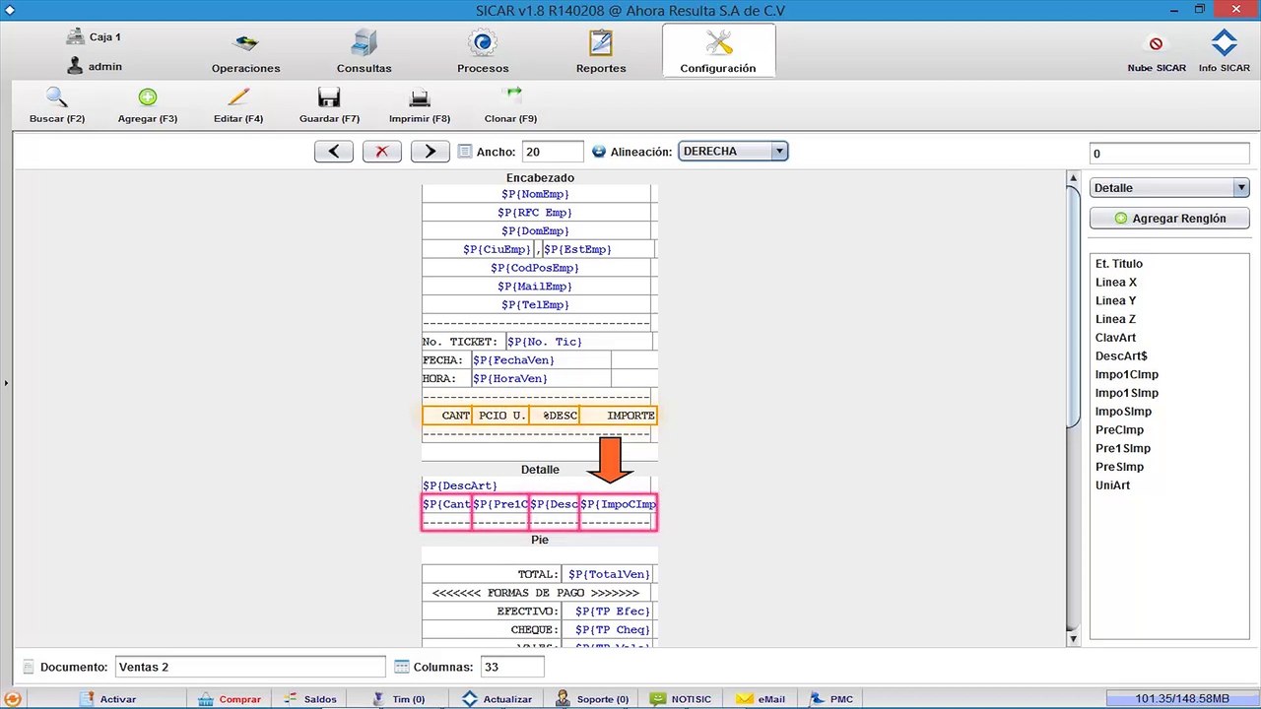Click Agregar (F3) in toolbar
1261x709 pixels.
point(148,106)
